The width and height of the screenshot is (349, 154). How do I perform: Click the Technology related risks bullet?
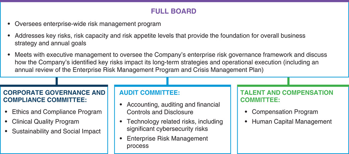pyautogui.click(x=175, y=125)
